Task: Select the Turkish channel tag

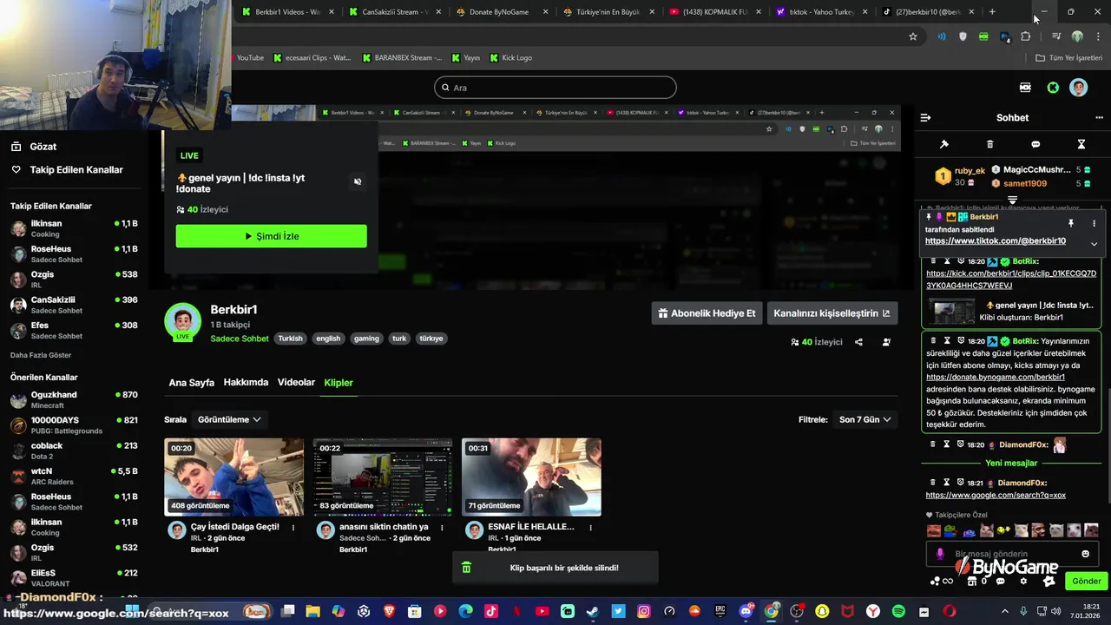Action: (290, 339)
